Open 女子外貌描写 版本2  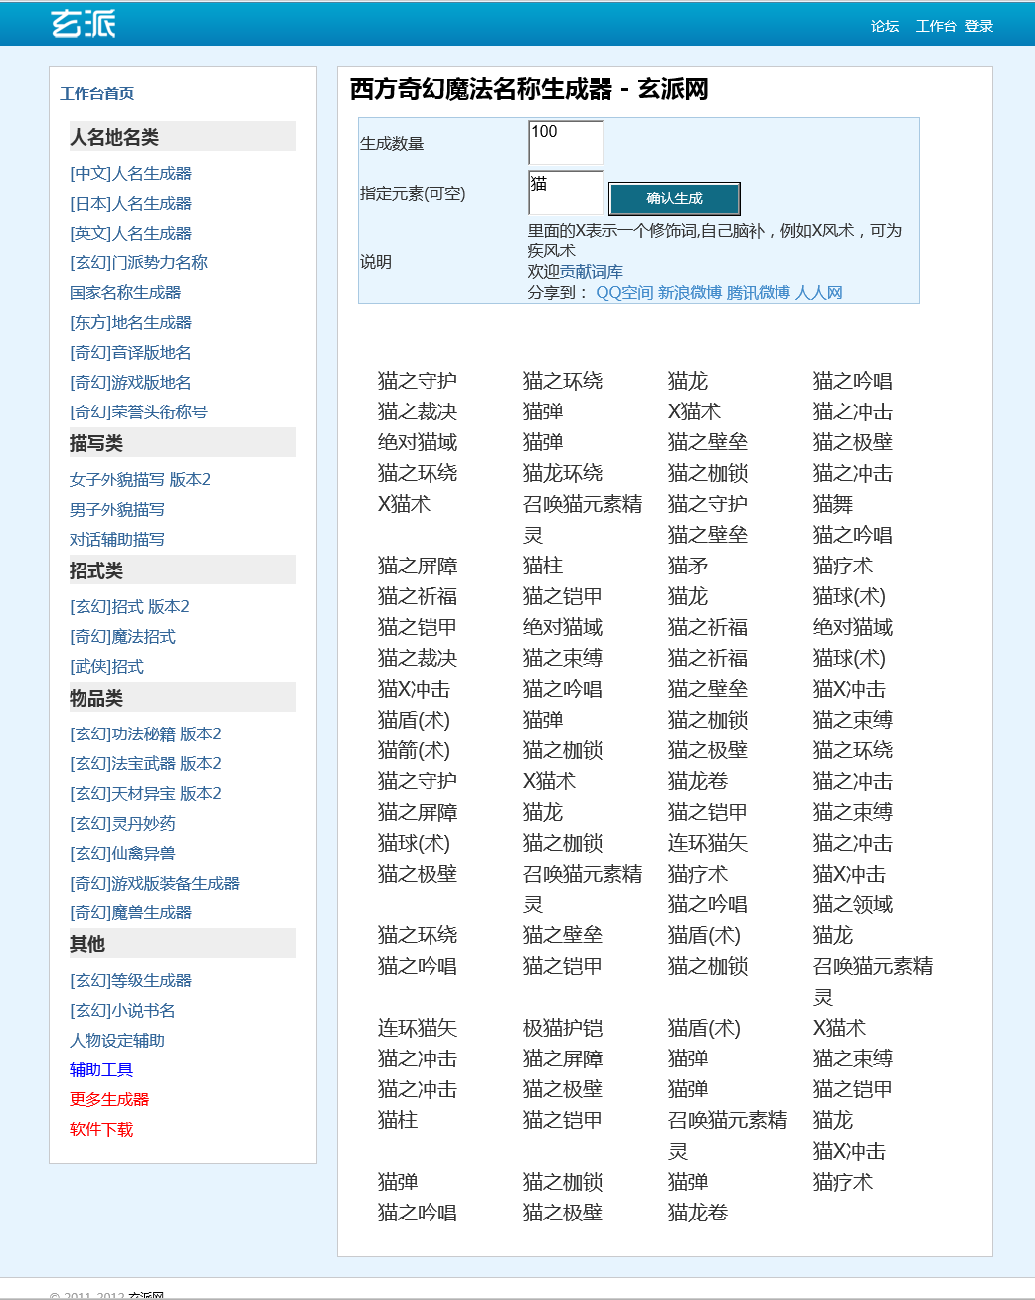(x=140, y=479)
